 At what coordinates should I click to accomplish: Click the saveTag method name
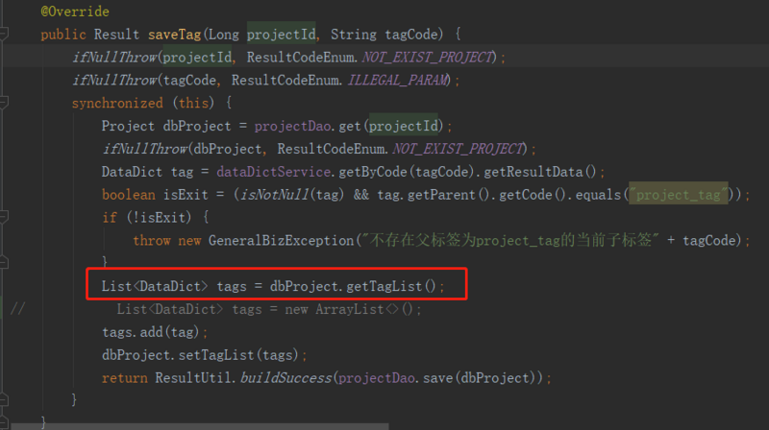coord(175,35)
